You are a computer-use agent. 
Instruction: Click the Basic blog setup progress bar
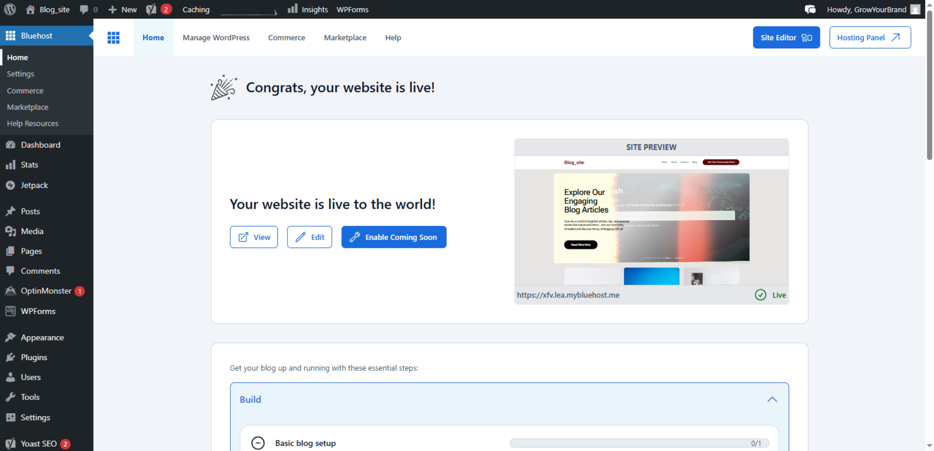coord(638,443)
